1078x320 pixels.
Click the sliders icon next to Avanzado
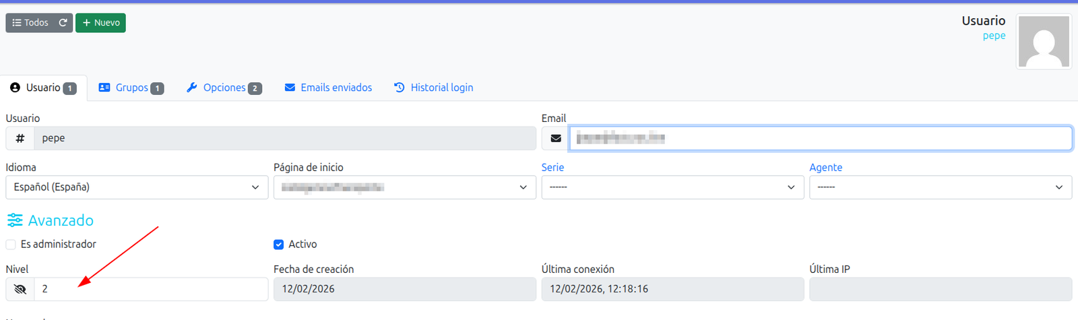[x=15, y=220]
